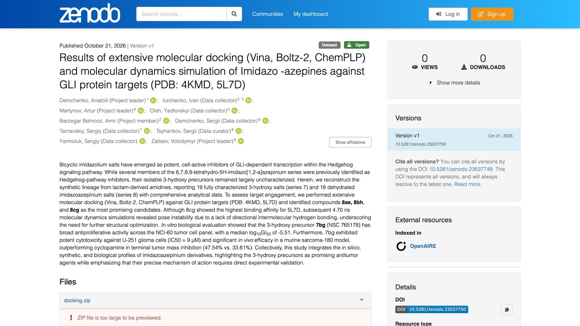Open ORCID icon next to Barzegar Behrooz, Amir

coord(166,121)
